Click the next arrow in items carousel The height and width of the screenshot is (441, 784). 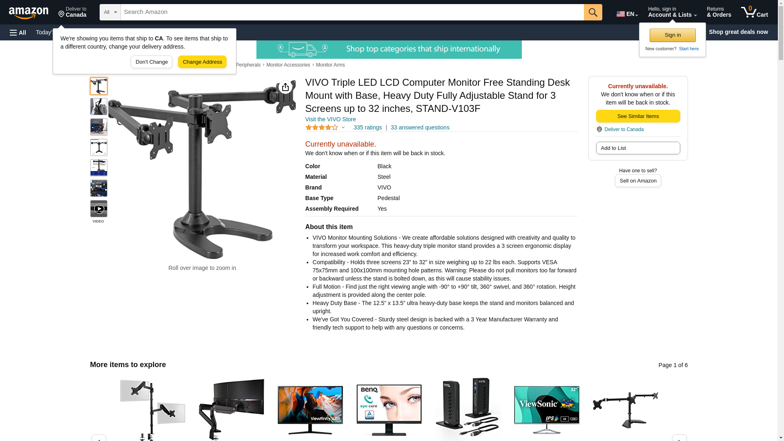[x=679, y=438]
